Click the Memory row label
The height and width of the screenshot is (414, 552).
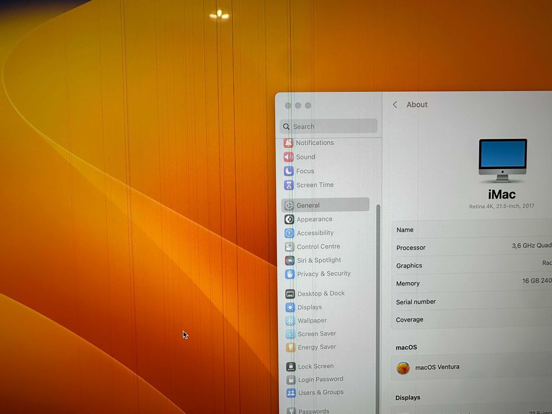point(408,284)
